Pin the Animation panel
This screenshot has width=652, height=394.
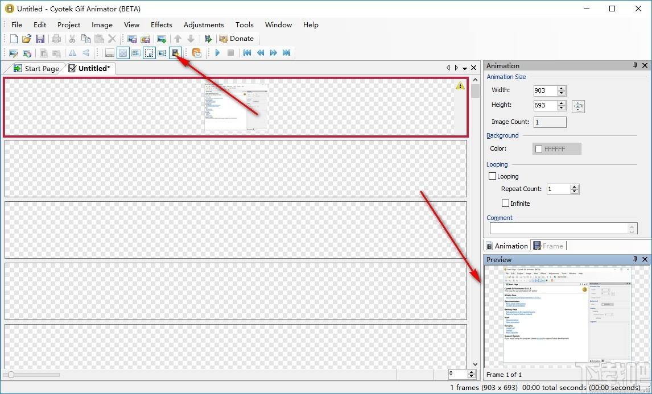pos(635,65)
